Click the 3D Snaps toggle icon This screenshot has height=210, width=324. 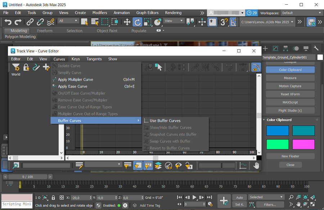pyautogui.click(x=224, y=22)
